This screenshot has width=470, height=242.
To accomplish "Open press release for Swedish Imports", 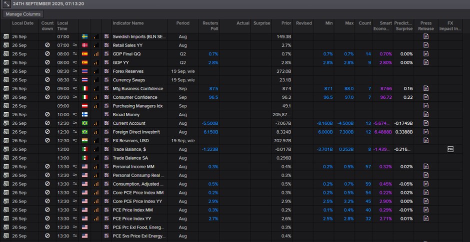I will pos(426,36).
